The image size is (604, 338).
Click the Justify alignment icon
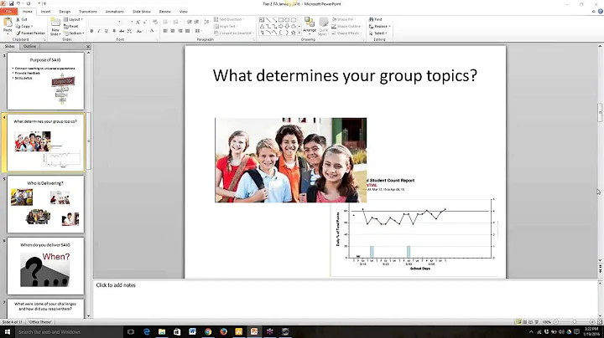tap(188, 31)
